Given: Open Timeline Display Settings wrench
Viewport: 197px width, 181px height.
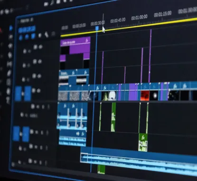Looking at the screenshot, I should coord(47,34).
